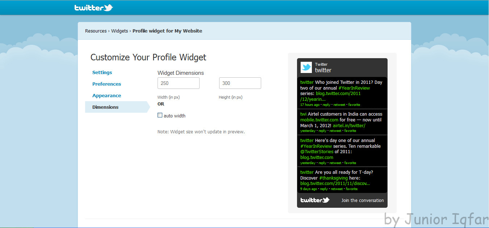The width and height of the screenshot is (489, 228).
Task: Open mobile.twitter.com link in Airtel tweet
Action: tap(319, 120)
